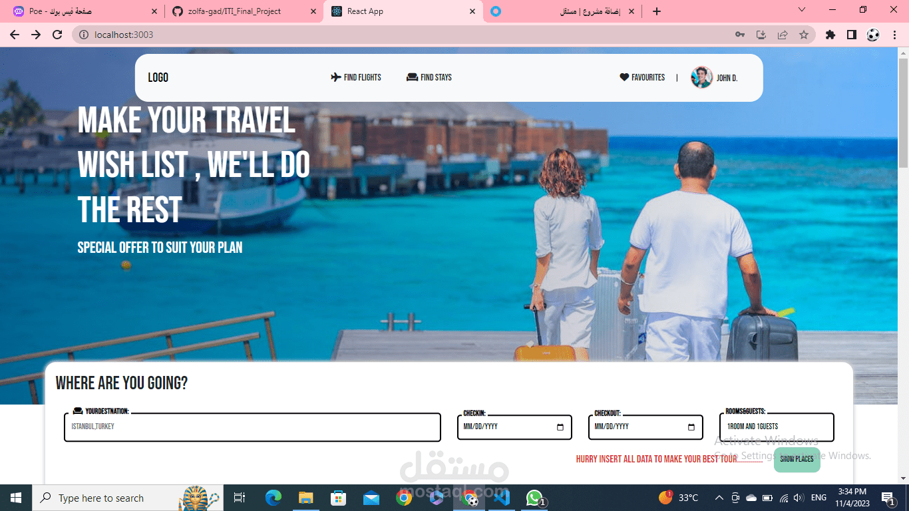Go forward in browser history
The image size is (909, 511).
coord(36,35)
